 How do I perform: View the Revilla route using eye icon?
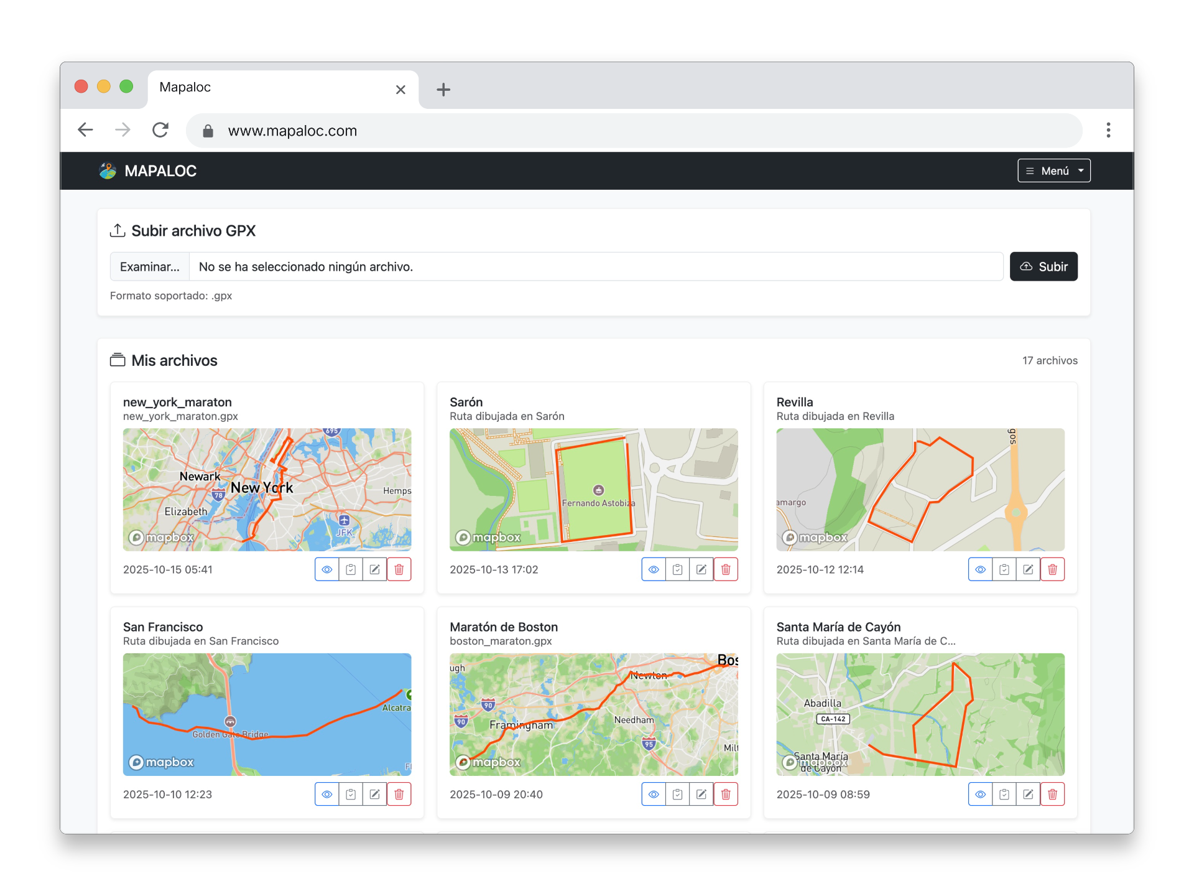coord(980,569)
